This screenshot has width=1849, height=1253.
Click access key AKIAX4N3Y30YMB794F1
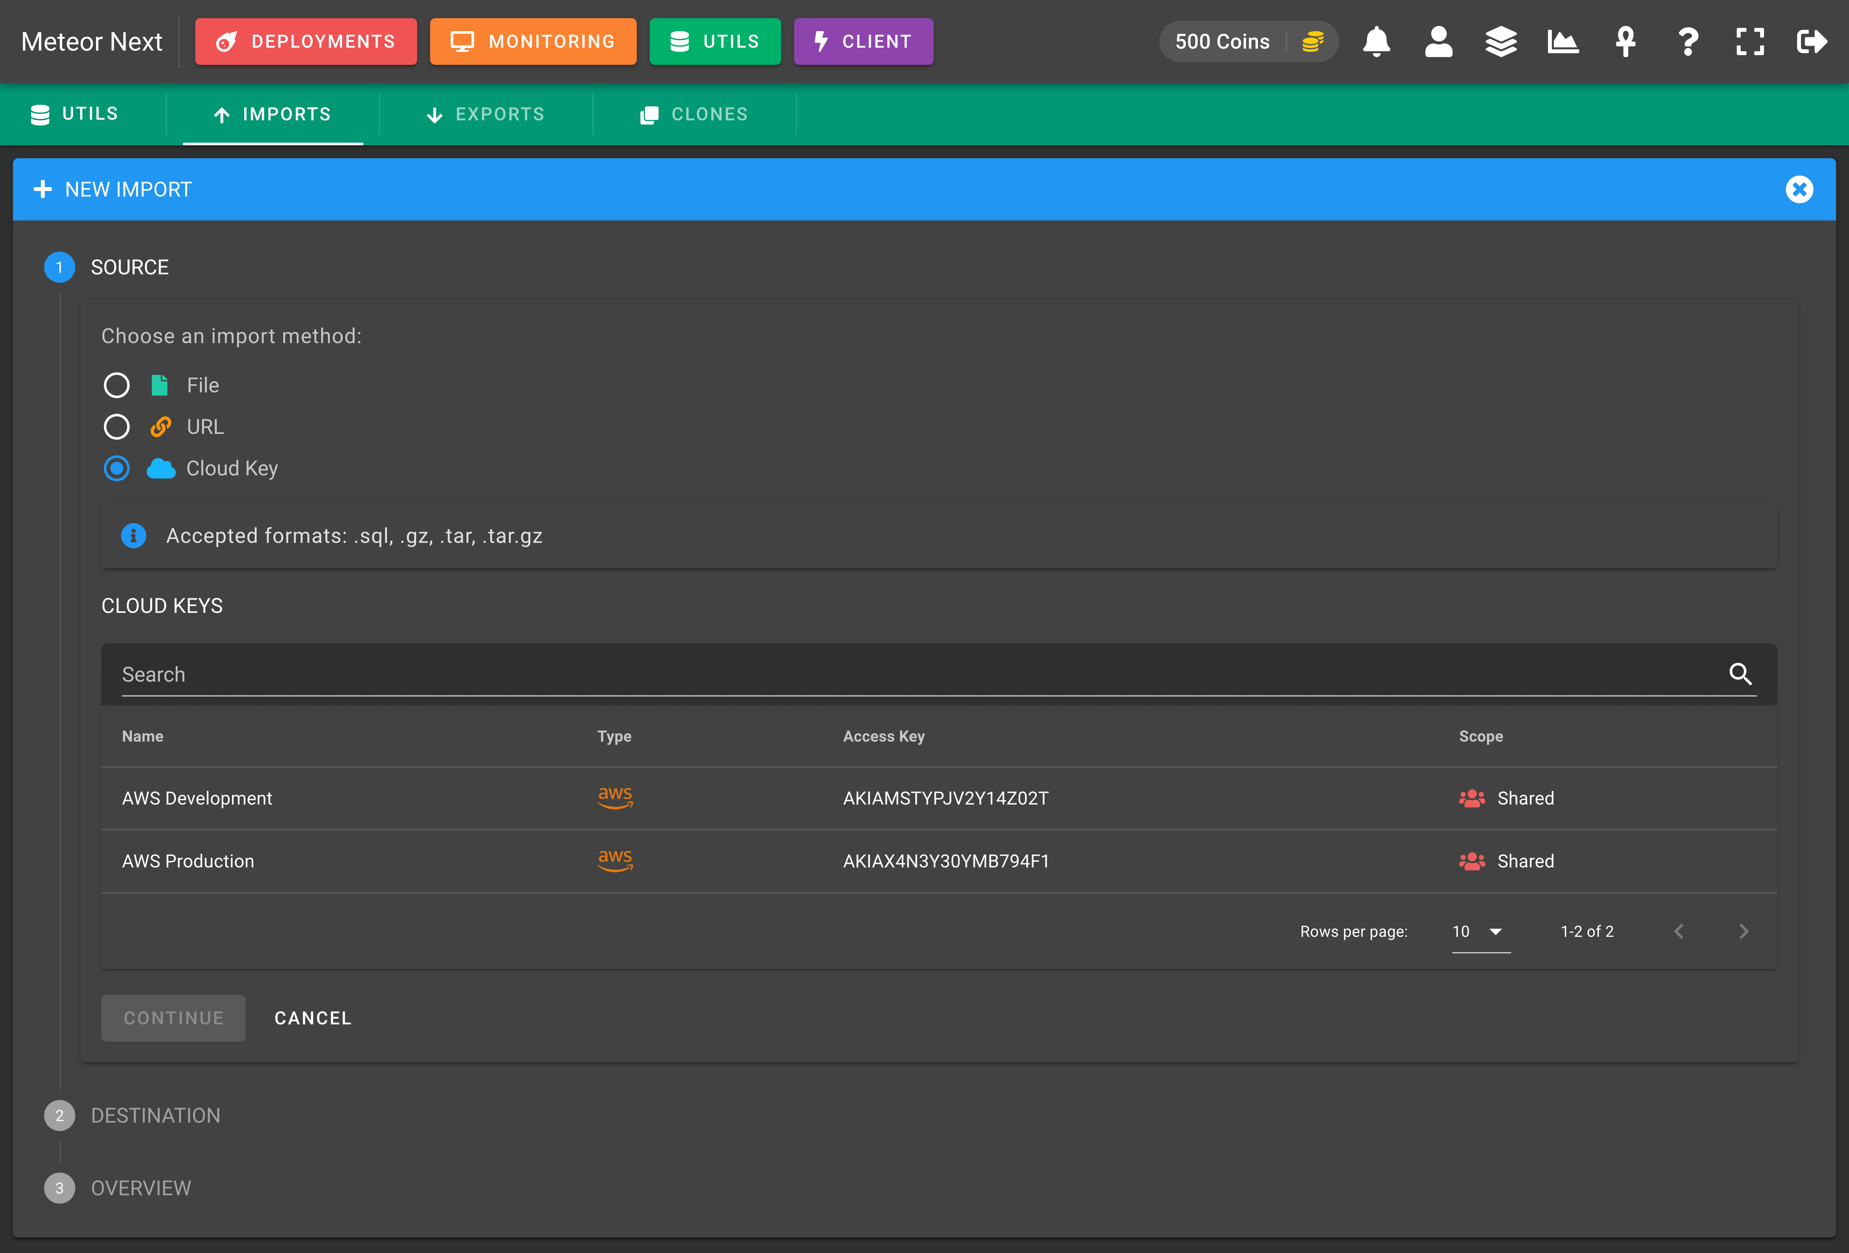tap(946, 861)
